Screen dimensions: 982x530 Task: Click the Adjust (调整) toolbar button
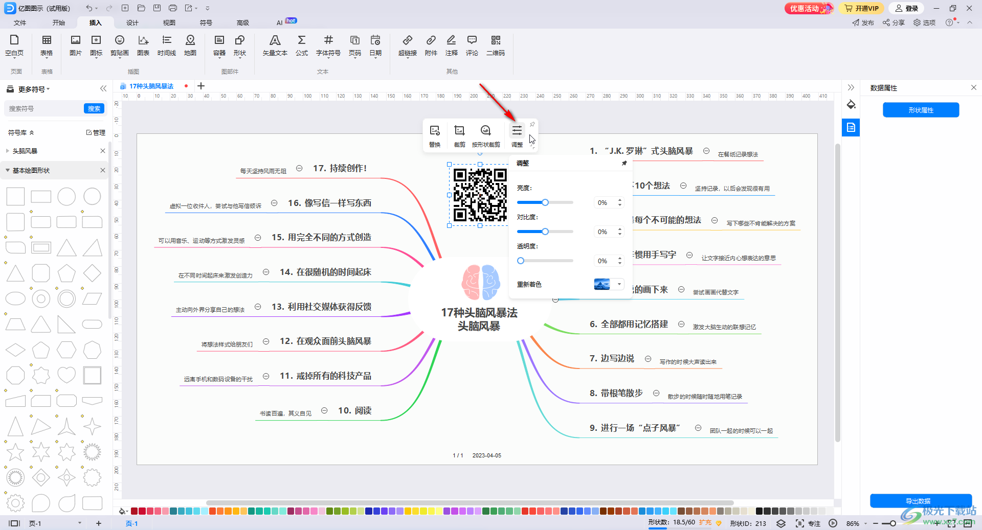517,136
